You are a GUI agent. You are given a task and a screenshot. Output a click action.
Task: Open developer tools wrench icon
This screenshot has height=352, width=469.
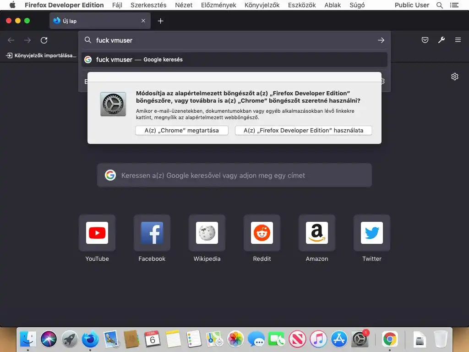(442, 40)
